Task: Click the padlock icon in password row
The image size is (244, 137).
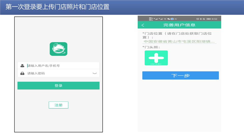Action: pos(22,73)
